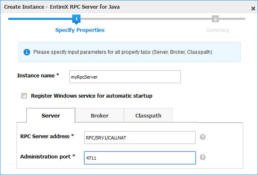Switch to the Server tab
258x175 pixels.
51,115
